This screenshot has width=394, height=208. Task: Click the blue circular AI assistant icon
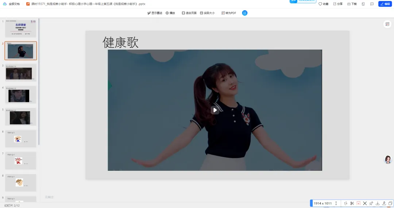[x=245, y=13]
